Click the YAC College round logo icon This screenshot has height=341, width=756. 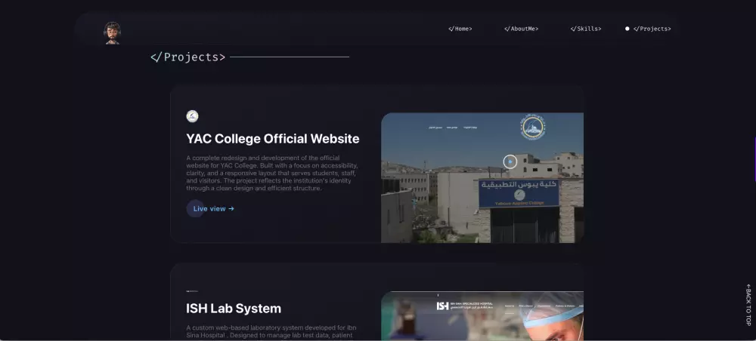pyautogui.click(x=192, y=116)
